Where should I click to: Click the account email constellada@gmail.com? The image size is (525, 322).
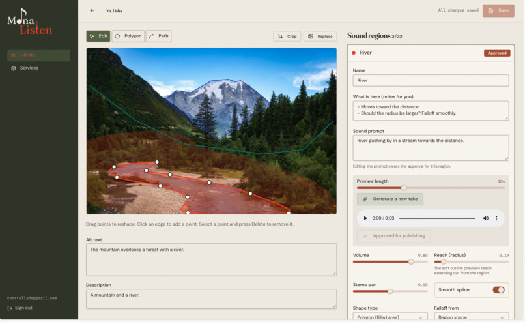pyautogui.click(x=32, y=298)
